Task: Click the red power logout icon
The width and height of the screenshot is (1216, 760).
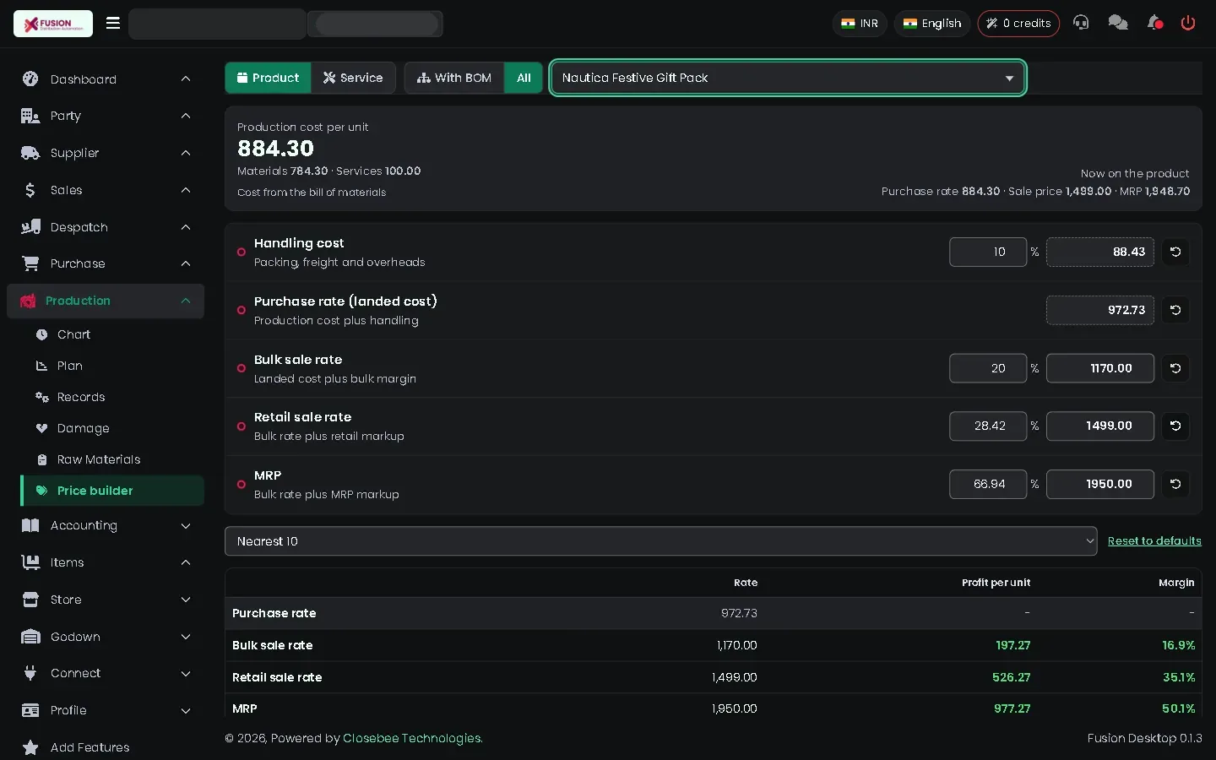Action: pyautogui.click(x=1188, y=23)
